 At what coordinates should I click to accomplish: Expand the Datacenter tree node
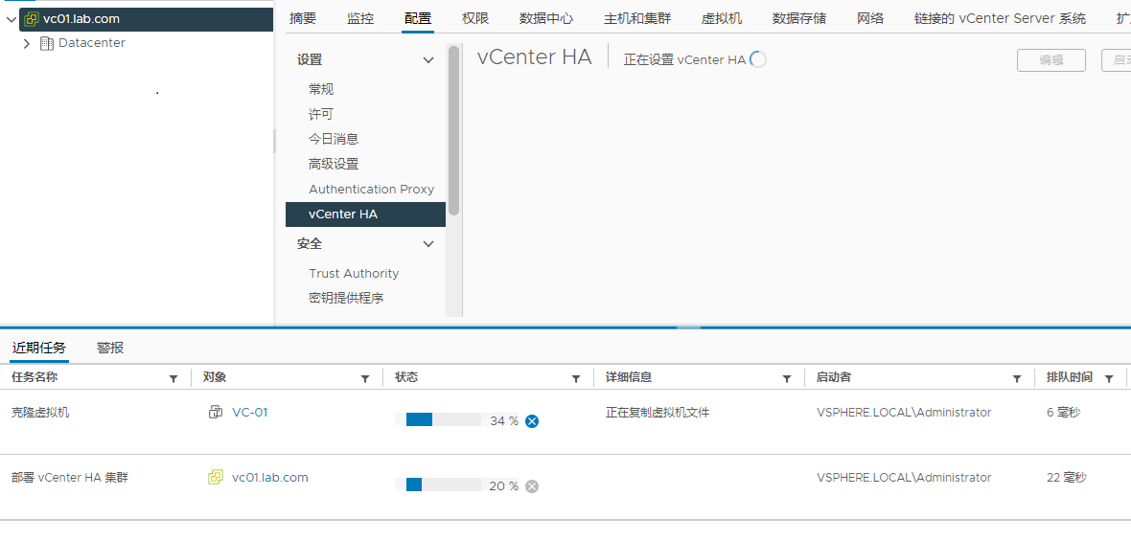[27, 44]
